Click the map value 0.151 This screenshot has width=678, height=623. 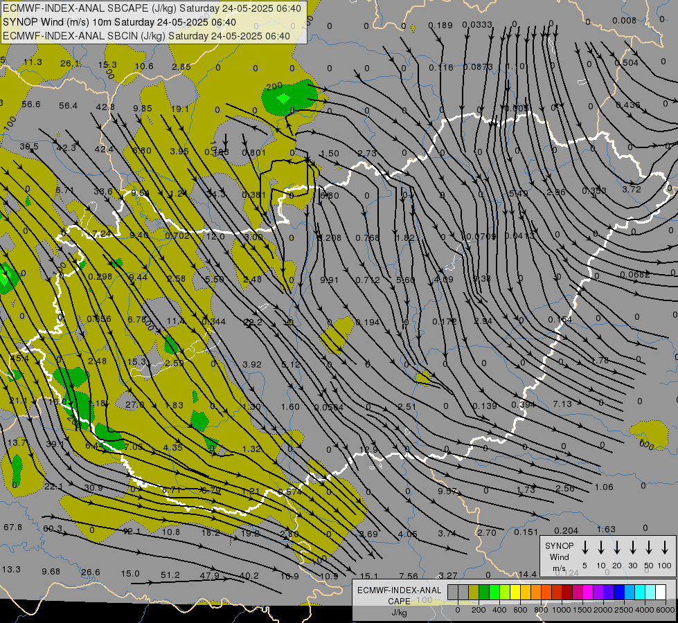click(x=526, y=532)
